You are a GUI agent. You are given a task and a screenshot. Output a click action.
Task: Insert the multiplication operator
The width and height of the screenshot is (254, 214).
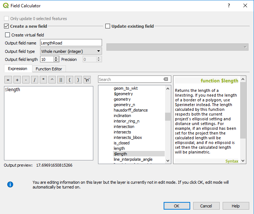(43, 80)
